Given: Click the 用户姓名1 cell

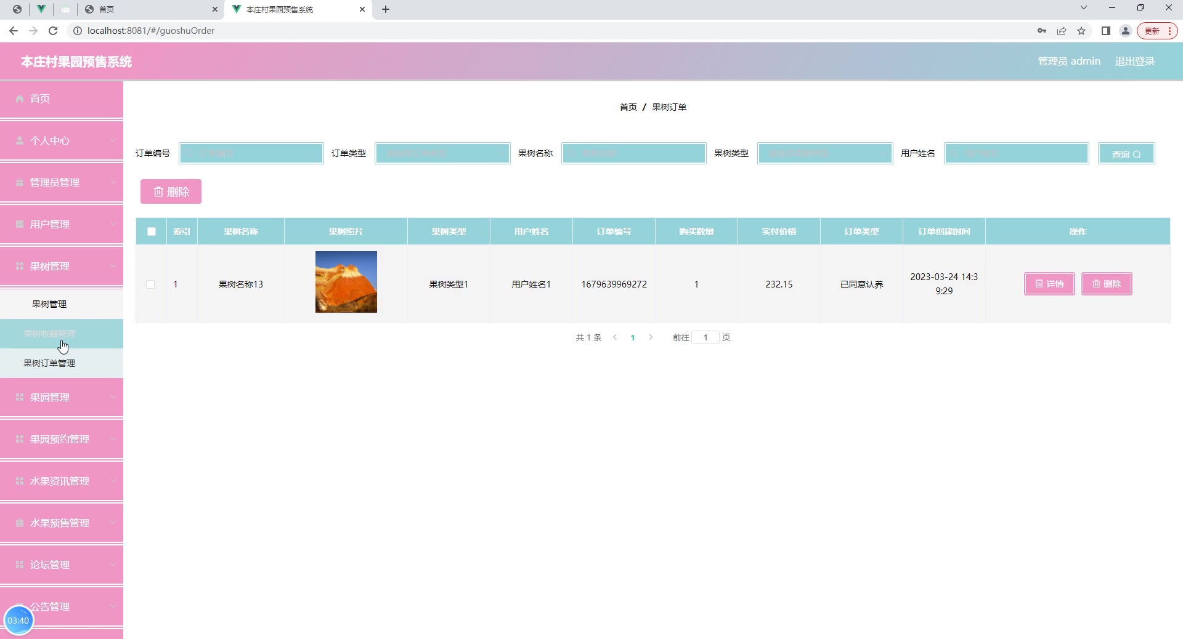Looking at the screenshot, I should (x=531, y=284).
